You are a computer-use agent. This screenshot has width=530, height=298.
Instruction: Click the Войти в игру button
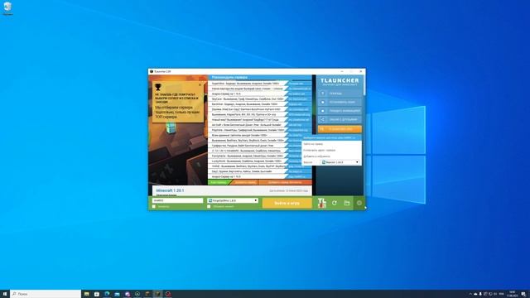(x=287, y=203)
